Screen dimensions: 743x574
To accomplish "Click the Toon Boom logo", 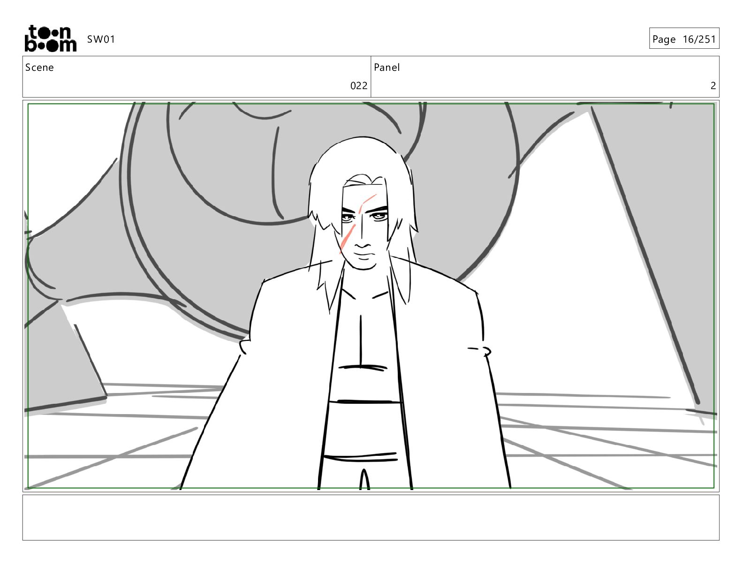I will 50,38.
